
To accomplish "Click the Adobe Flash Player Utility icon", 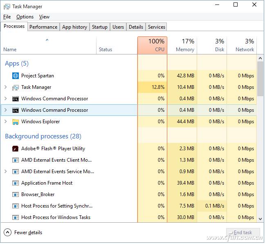I will tap(16, 149).
